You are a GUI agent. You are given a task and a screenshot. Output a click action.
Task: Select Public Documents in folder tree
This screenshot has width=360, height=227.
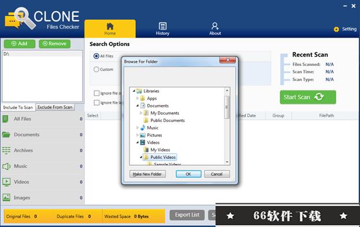pyautogui.click(x=168, y=120)
